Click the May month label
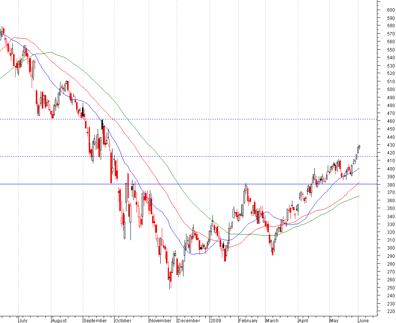Image resolution: width=396 pixels, height=323 pixels. pos(334,320)
